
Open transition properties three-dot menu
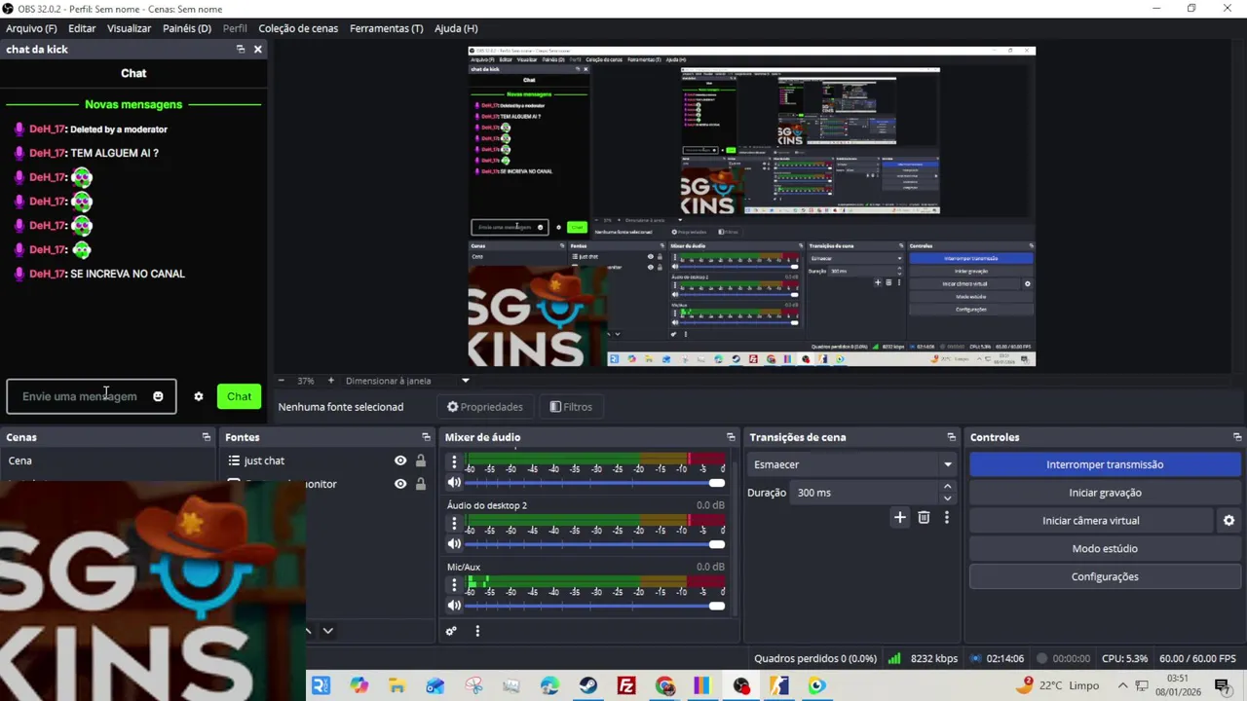946,518
